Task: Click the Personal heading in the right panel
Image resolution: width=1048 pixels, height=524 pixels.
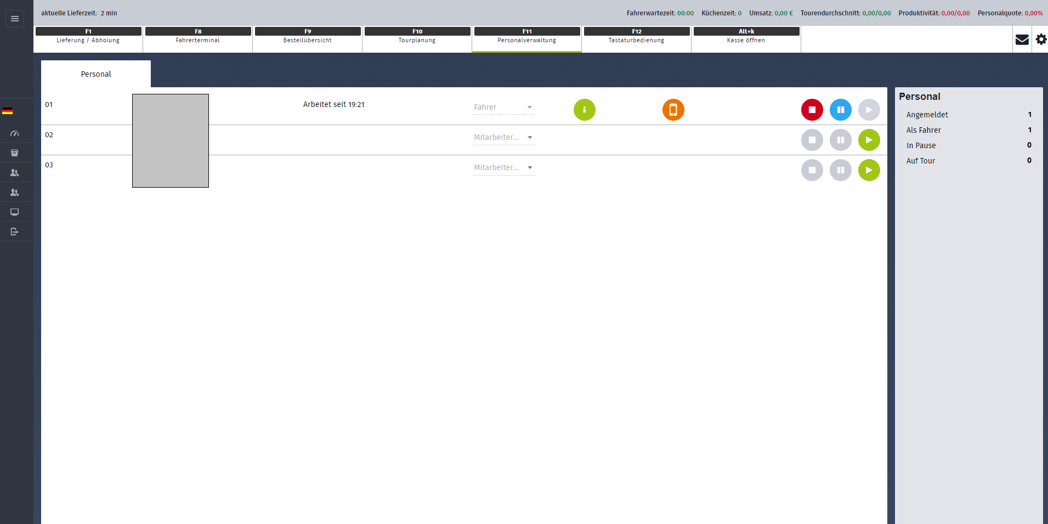Action: click(920, 97)
